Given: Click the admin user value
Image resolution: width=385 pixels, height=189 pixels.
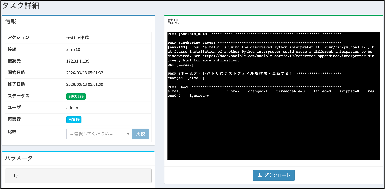Looking at the screenshot, I should pyautogui.click(x=72, y=108).
